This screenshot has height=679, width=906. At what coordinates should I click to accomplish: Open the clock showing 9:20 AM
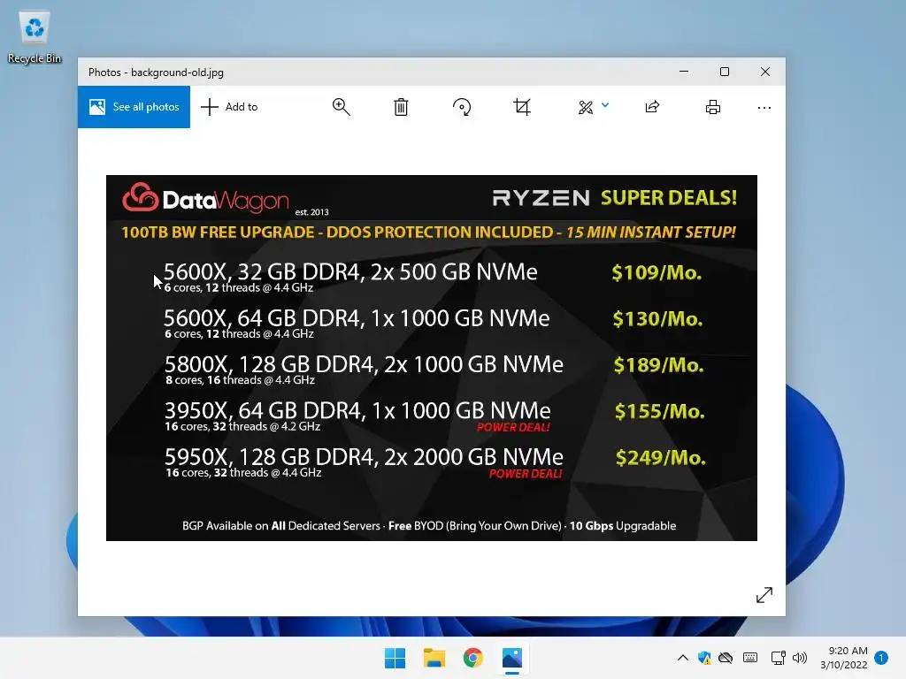[x=843, y=658]
